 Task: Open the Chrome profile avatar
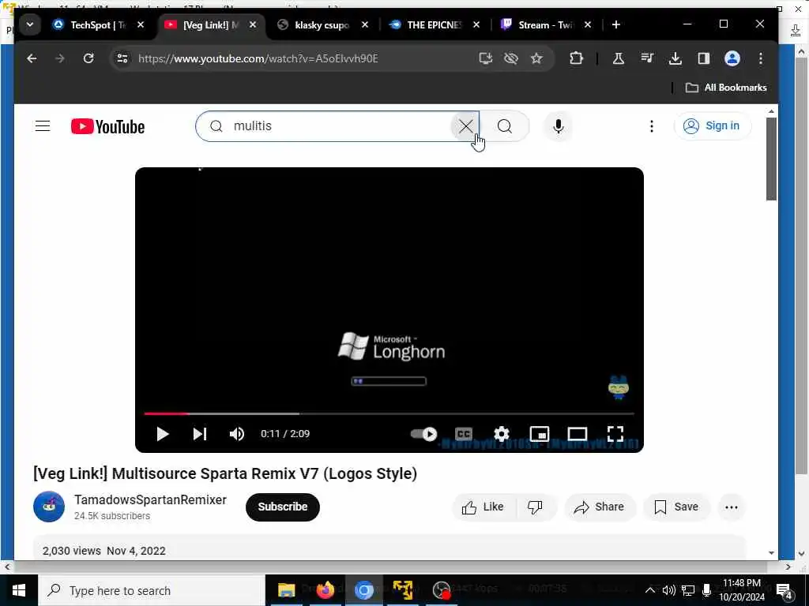click(732, 58)
